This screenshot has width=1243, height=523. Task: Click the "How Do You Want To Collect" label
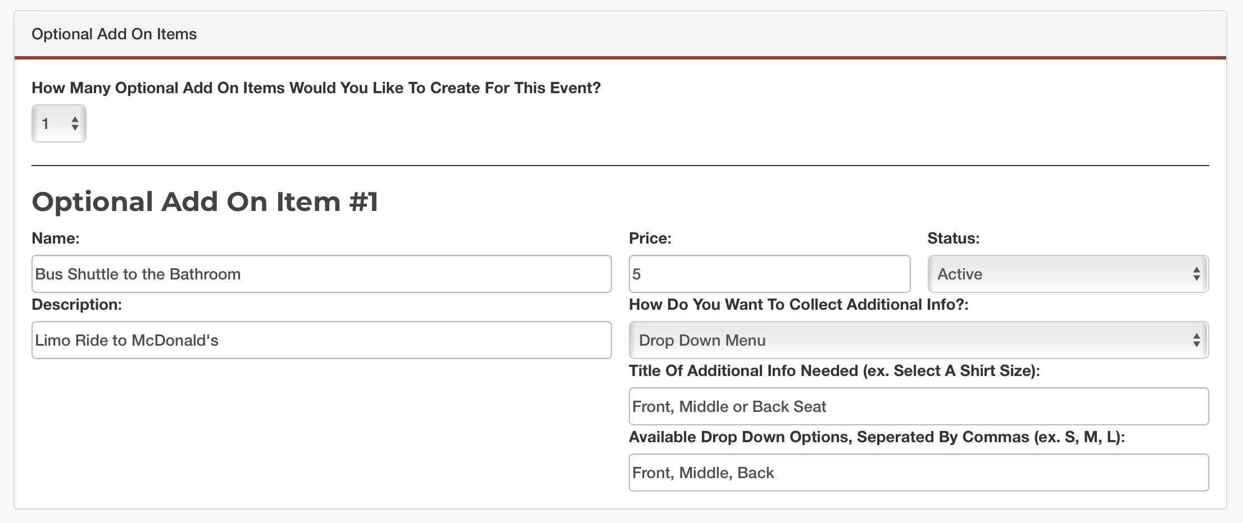[x=799, y=305]
